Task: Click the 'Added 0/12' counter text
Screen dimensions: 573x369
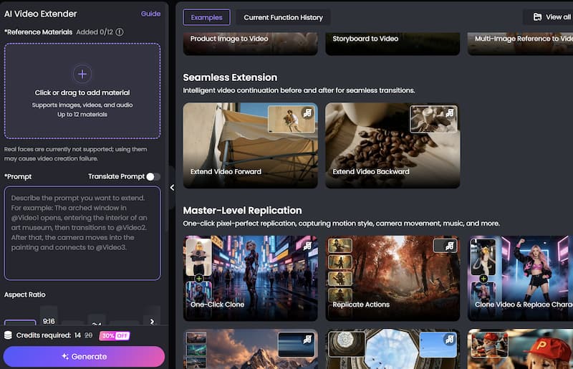Action: tap(95, 32)
